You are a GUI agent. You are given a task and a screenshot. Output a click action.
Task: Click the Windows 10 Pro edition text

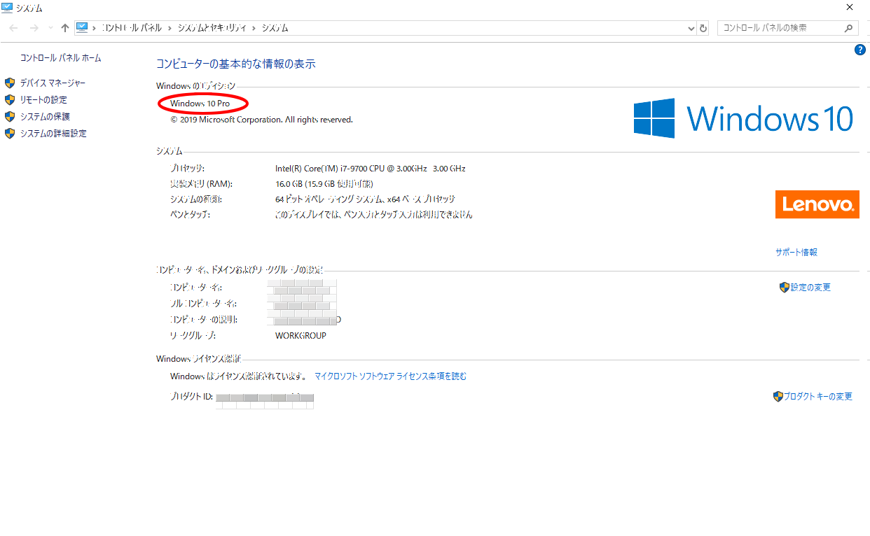coord(200,104)
